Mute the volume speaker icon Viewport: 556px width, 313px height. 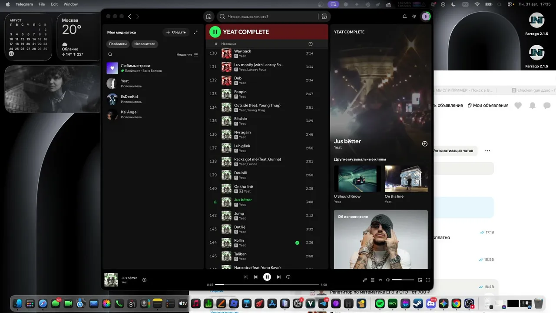(x=388, y=280)
